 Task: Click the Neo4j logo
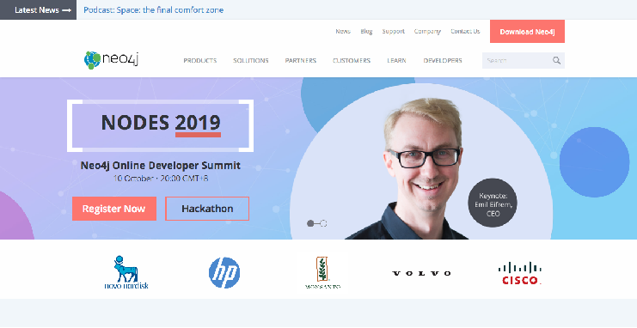pos(111,60)
